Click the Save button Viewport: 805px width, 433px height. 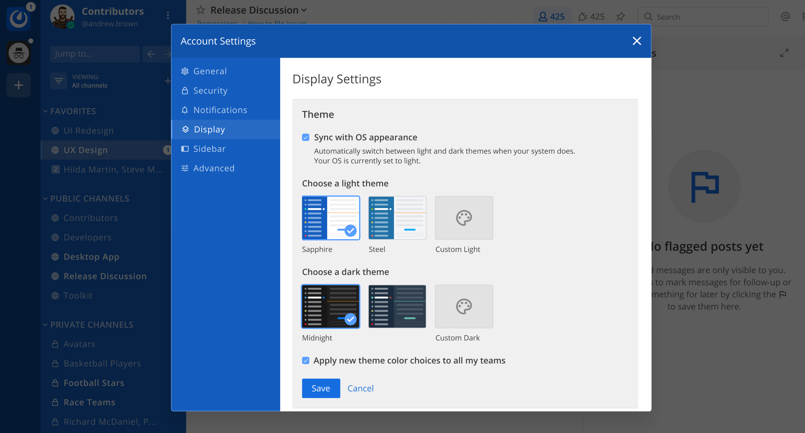pyautogui.click(x=321, y=388)
